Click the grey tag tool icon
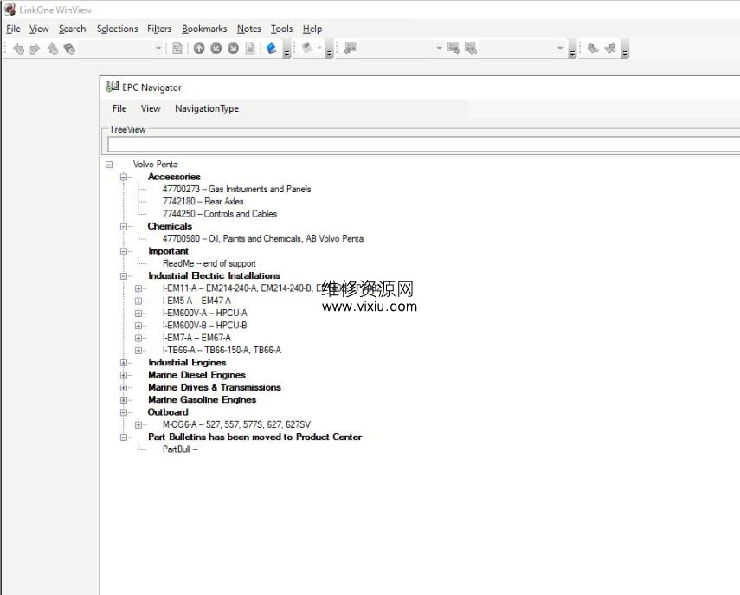740x595 pixels. [306, 48]
